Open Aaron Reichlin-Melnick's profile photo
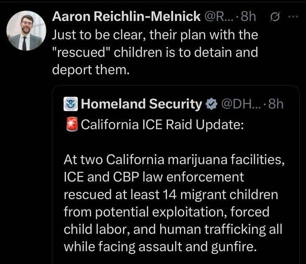Viewport: 306px width, 264px height. [x=26, y=31]
